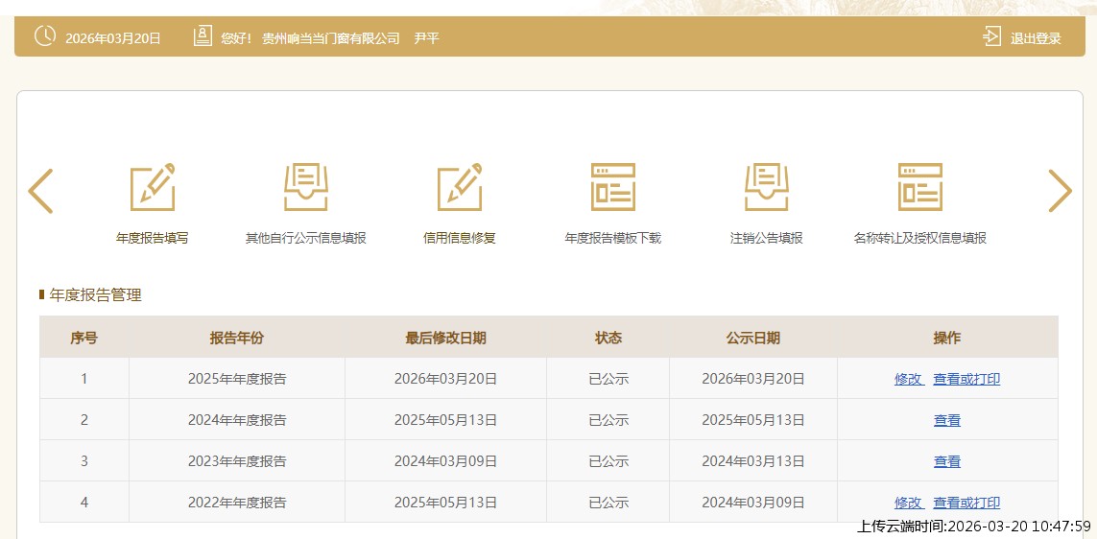Open the 信用信息修复 pencil icon

[460, 188]
